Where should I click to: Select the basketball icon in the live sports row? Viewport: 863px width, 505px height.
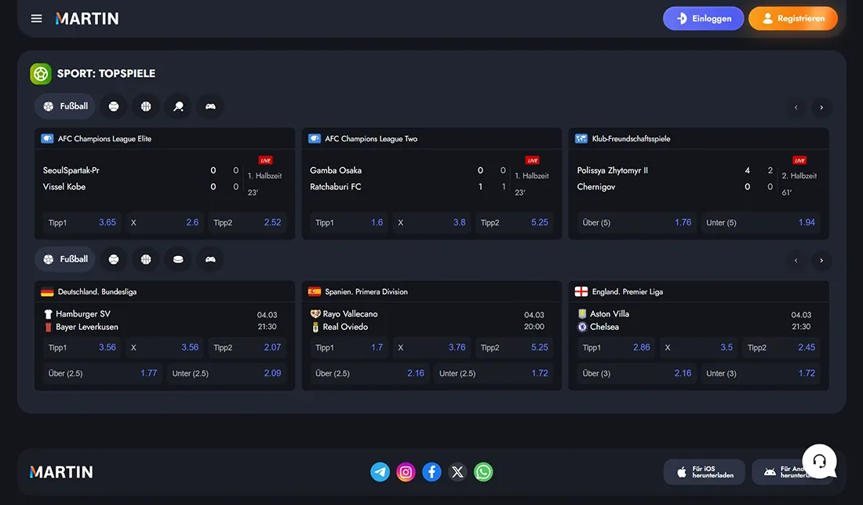146,106
